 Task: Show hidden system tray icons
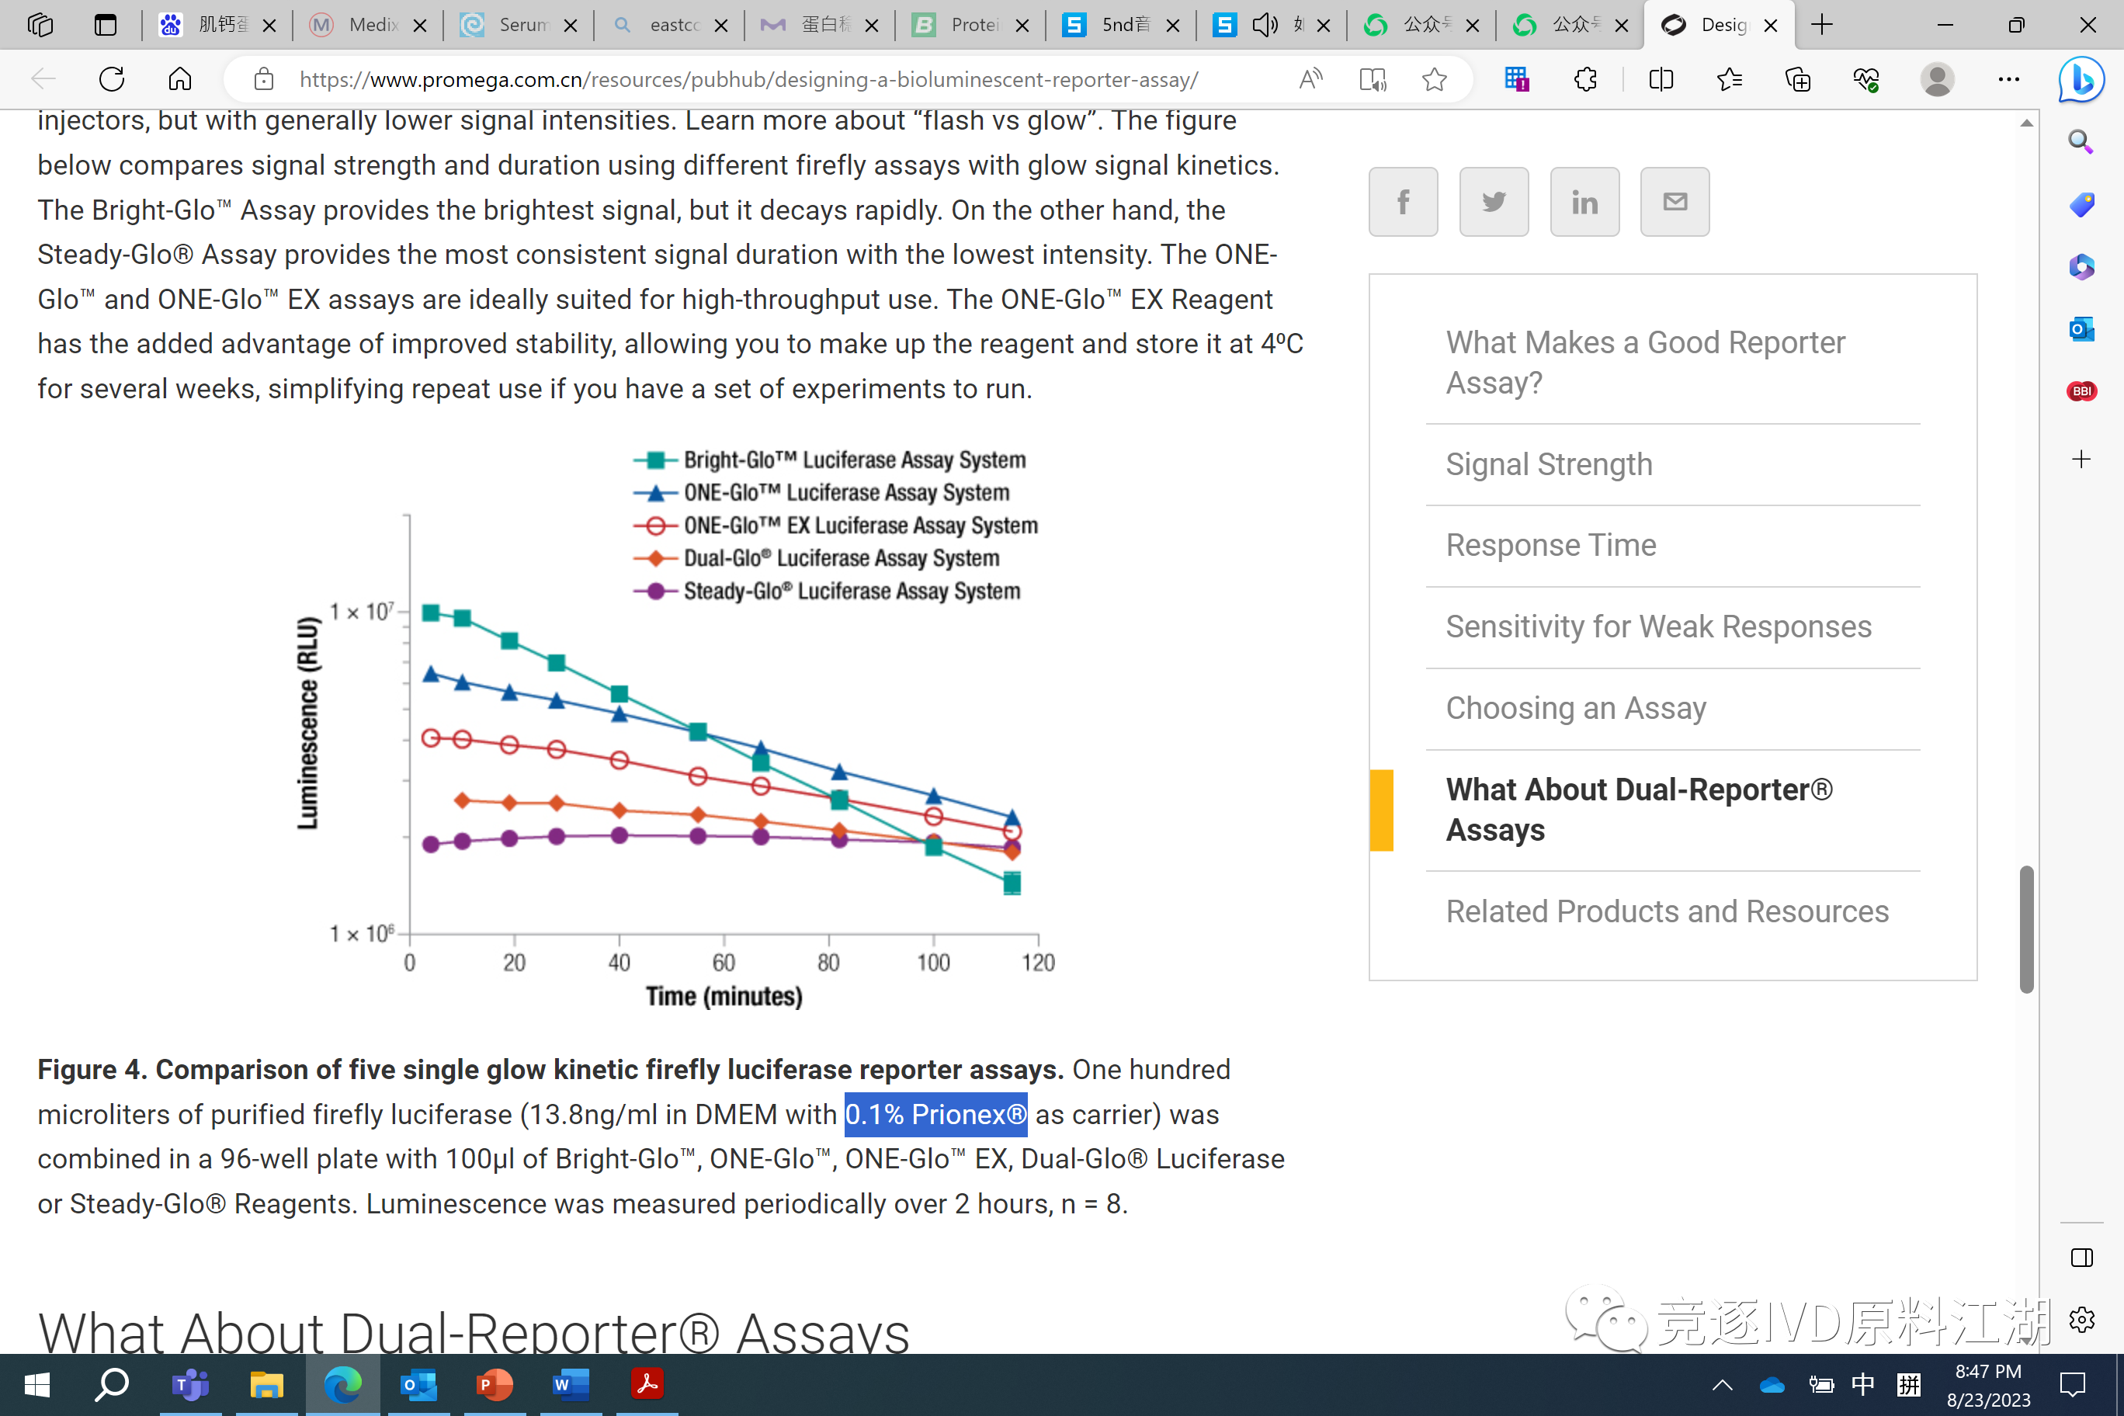(x=1722, y=1384)
